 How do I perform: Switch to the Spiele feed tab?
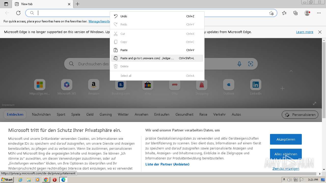tap(76, 114)
